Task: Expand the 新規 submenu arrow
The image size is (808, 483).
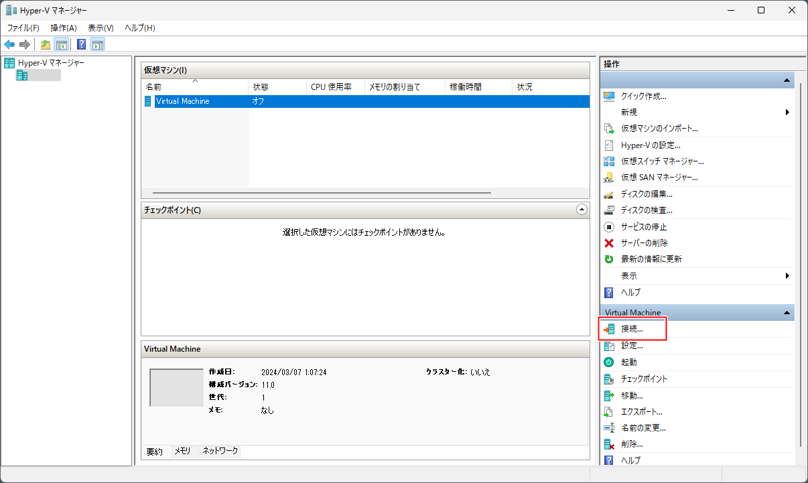Action: coord(787,113)
